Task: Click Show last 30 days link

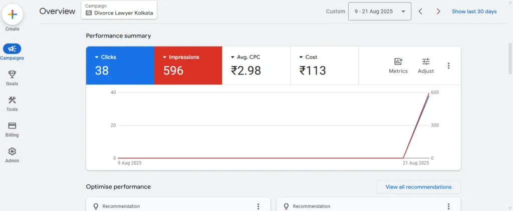Action: (x=474, y=11)
